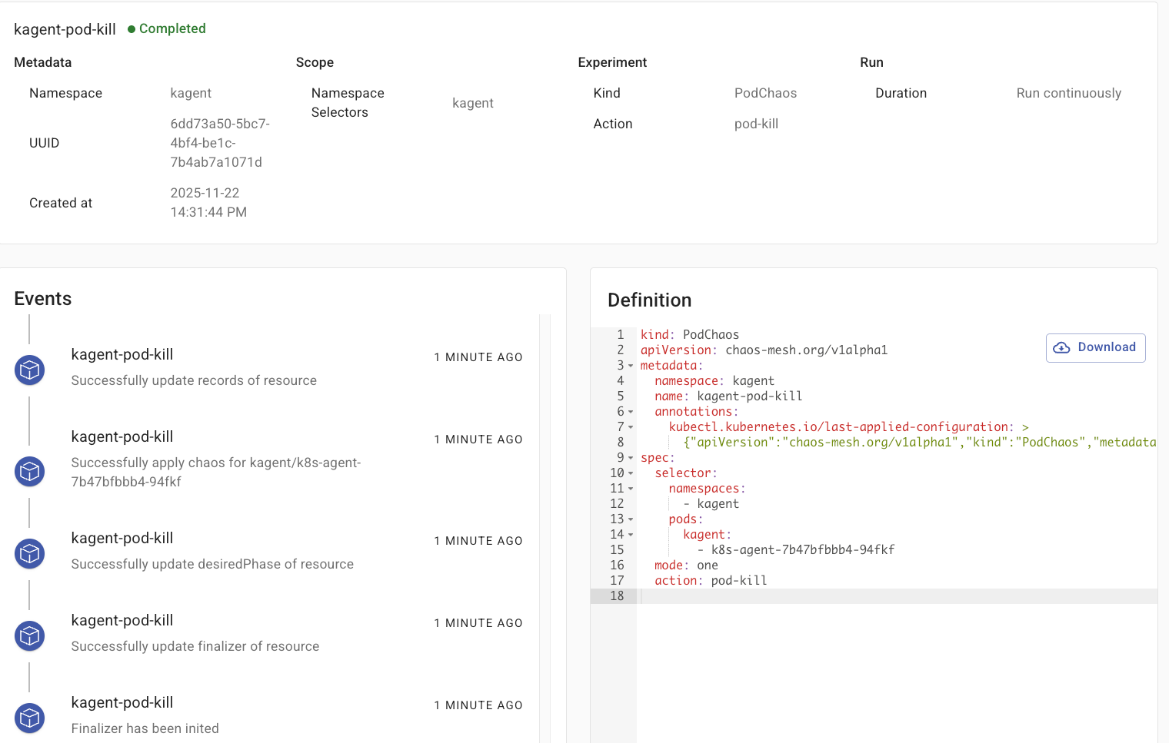Click the green Completed status dot
This screenshot has height=743, width=1169.
132,29
